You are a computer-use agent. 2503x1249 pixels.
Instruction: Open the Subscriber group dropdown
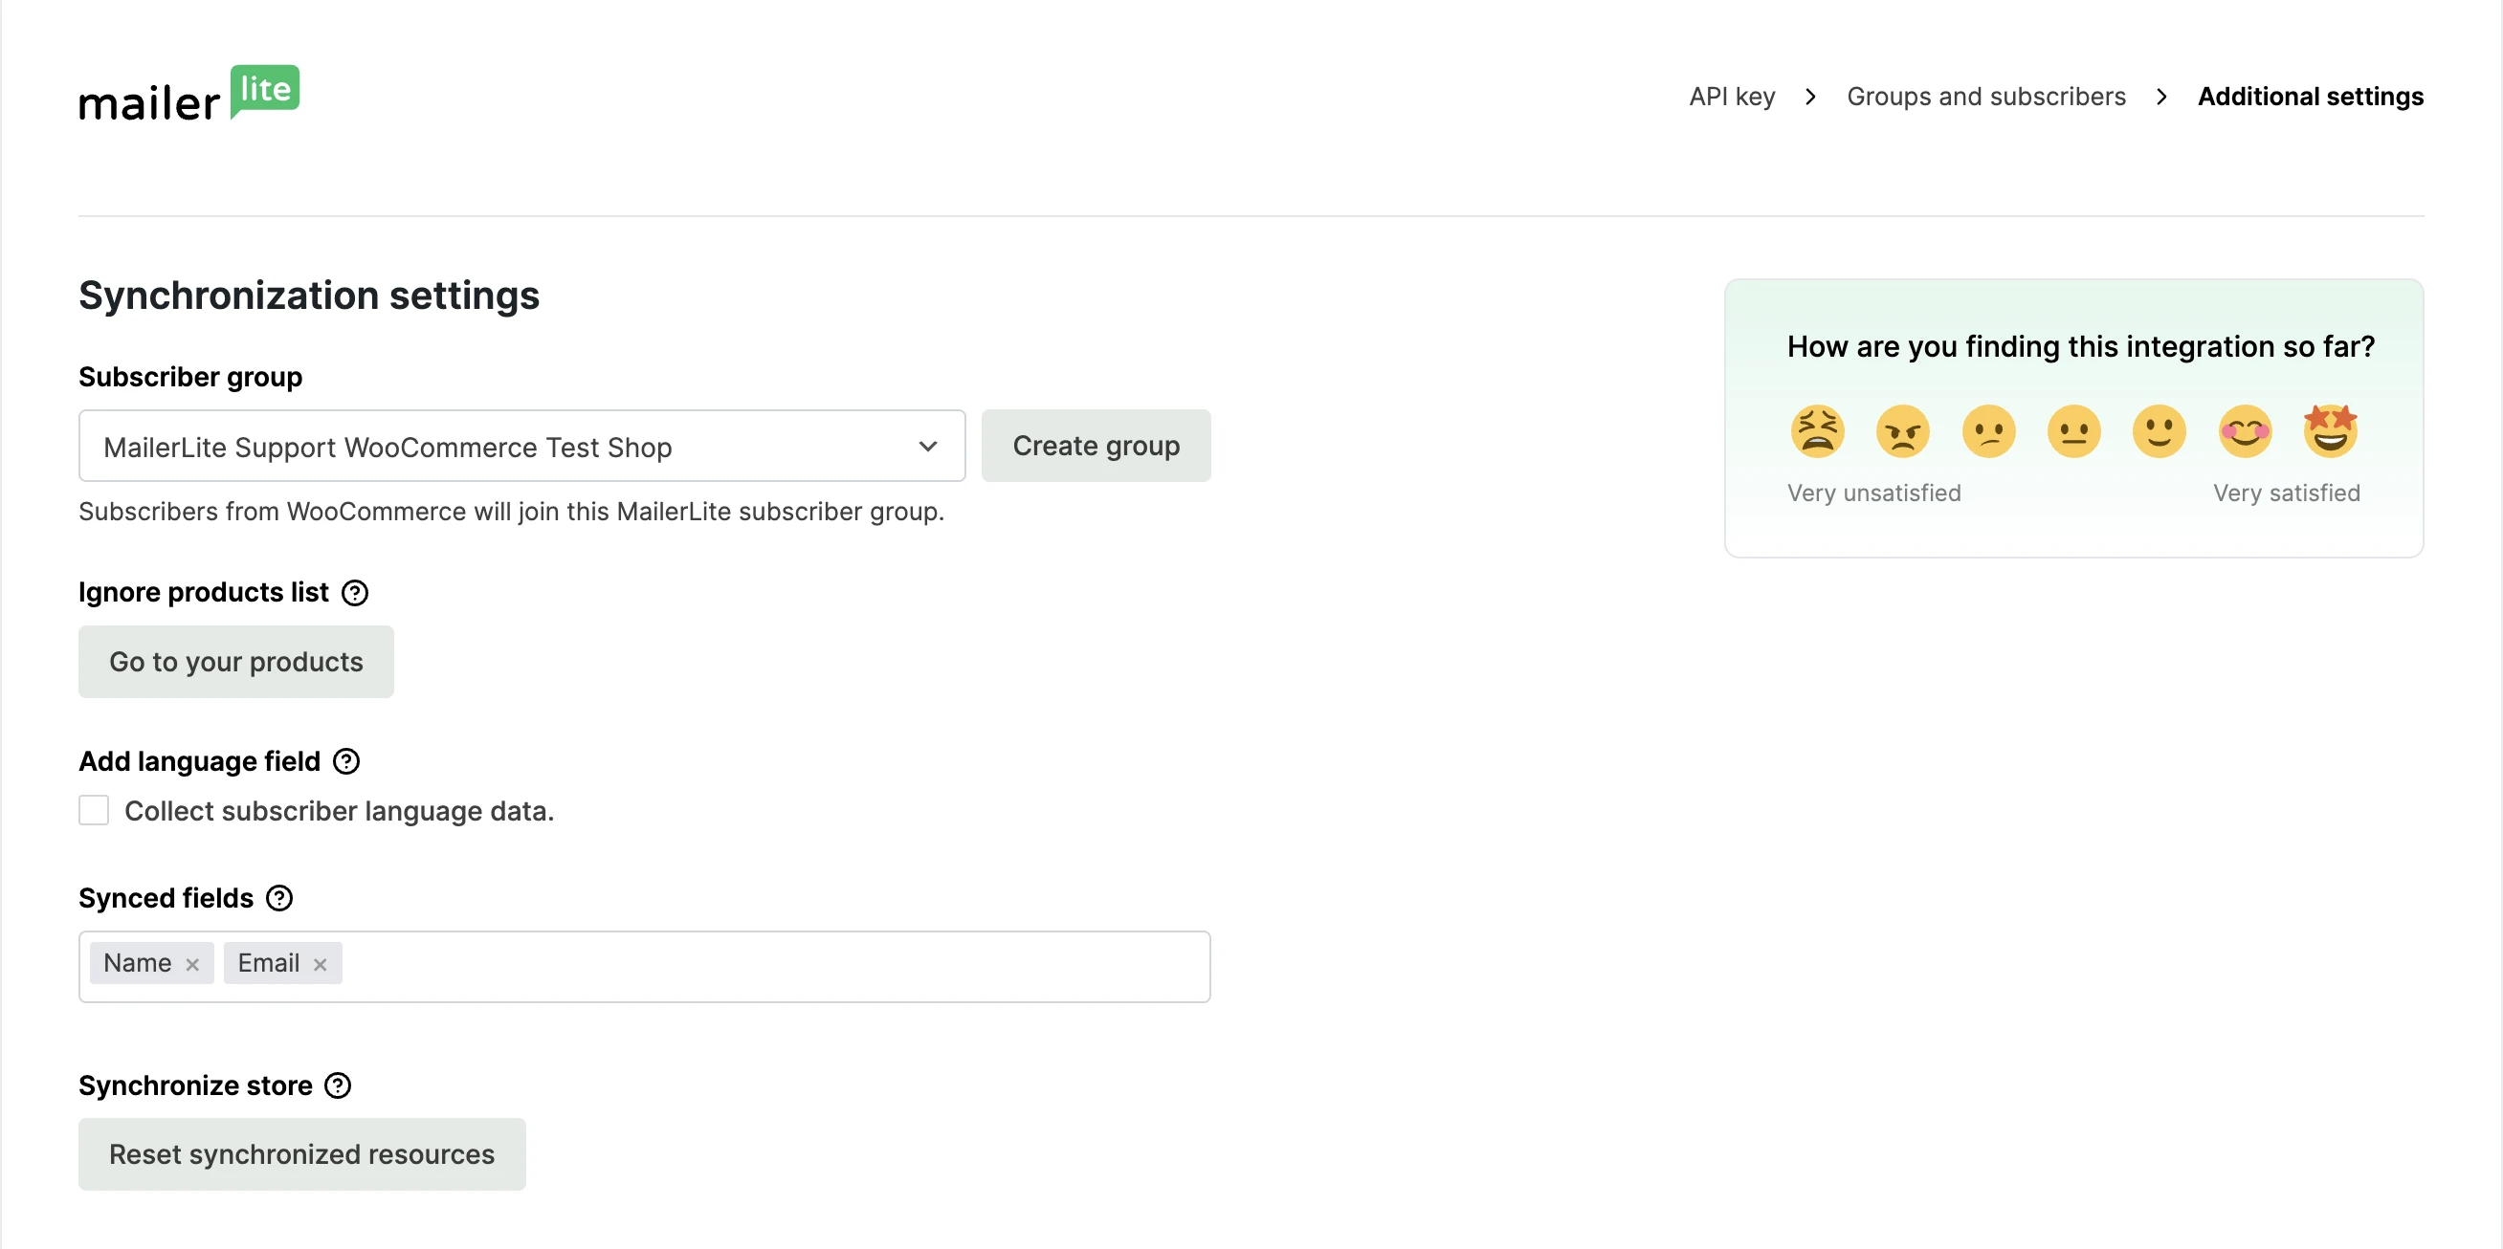coord(521,446)
